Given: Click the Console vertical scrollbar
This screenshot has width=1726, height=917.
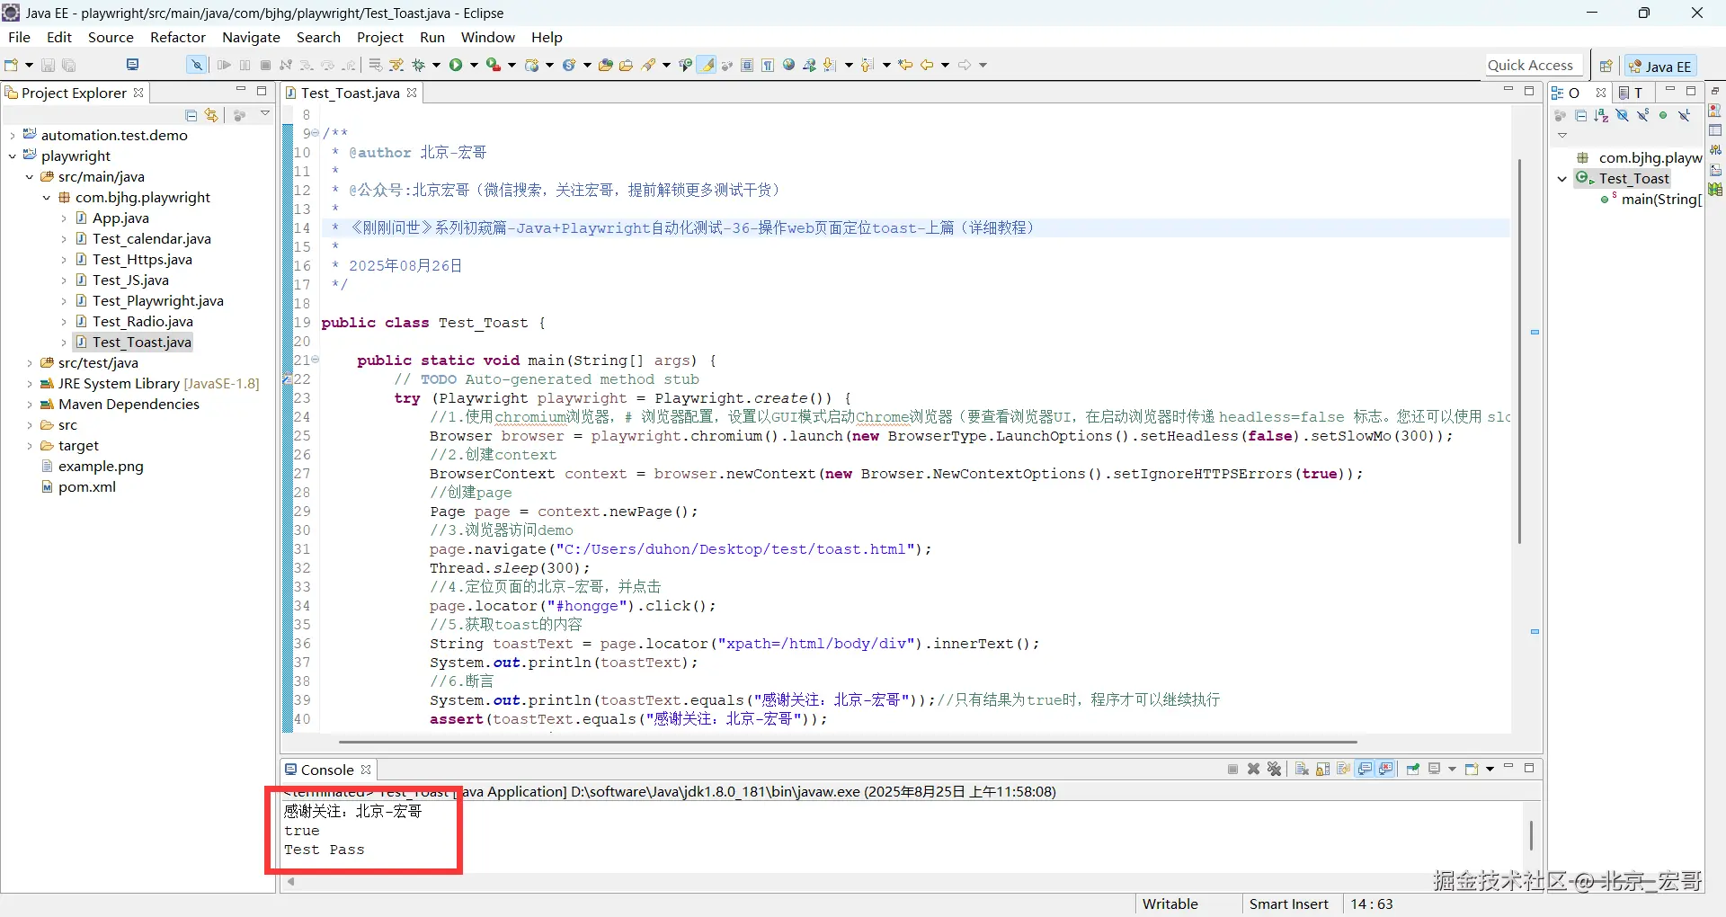Looking at the screenshot, I should point(1531,835).
